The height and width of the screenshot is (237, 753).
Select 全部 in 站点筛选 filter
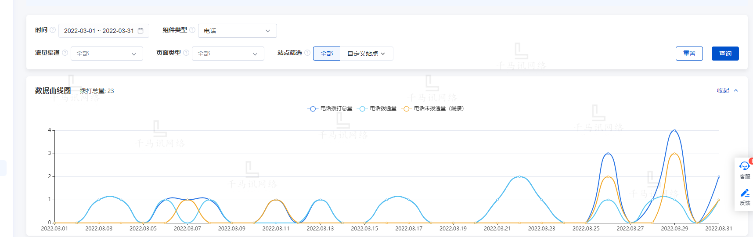[327, 54]
